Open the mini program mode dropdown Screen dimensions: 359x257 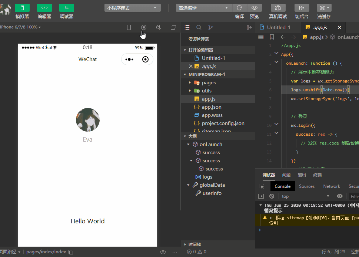(x=132, y=8)
